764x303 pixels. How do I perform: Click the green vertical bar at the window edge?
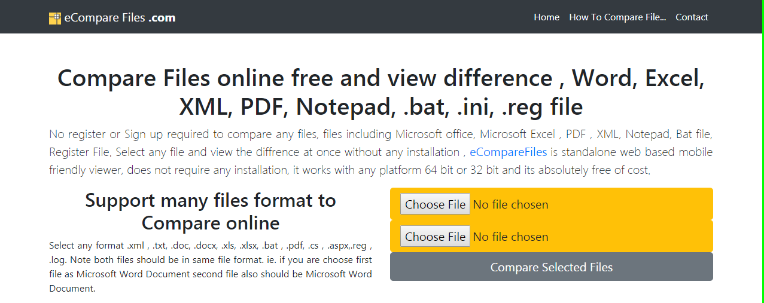(762, 151)
